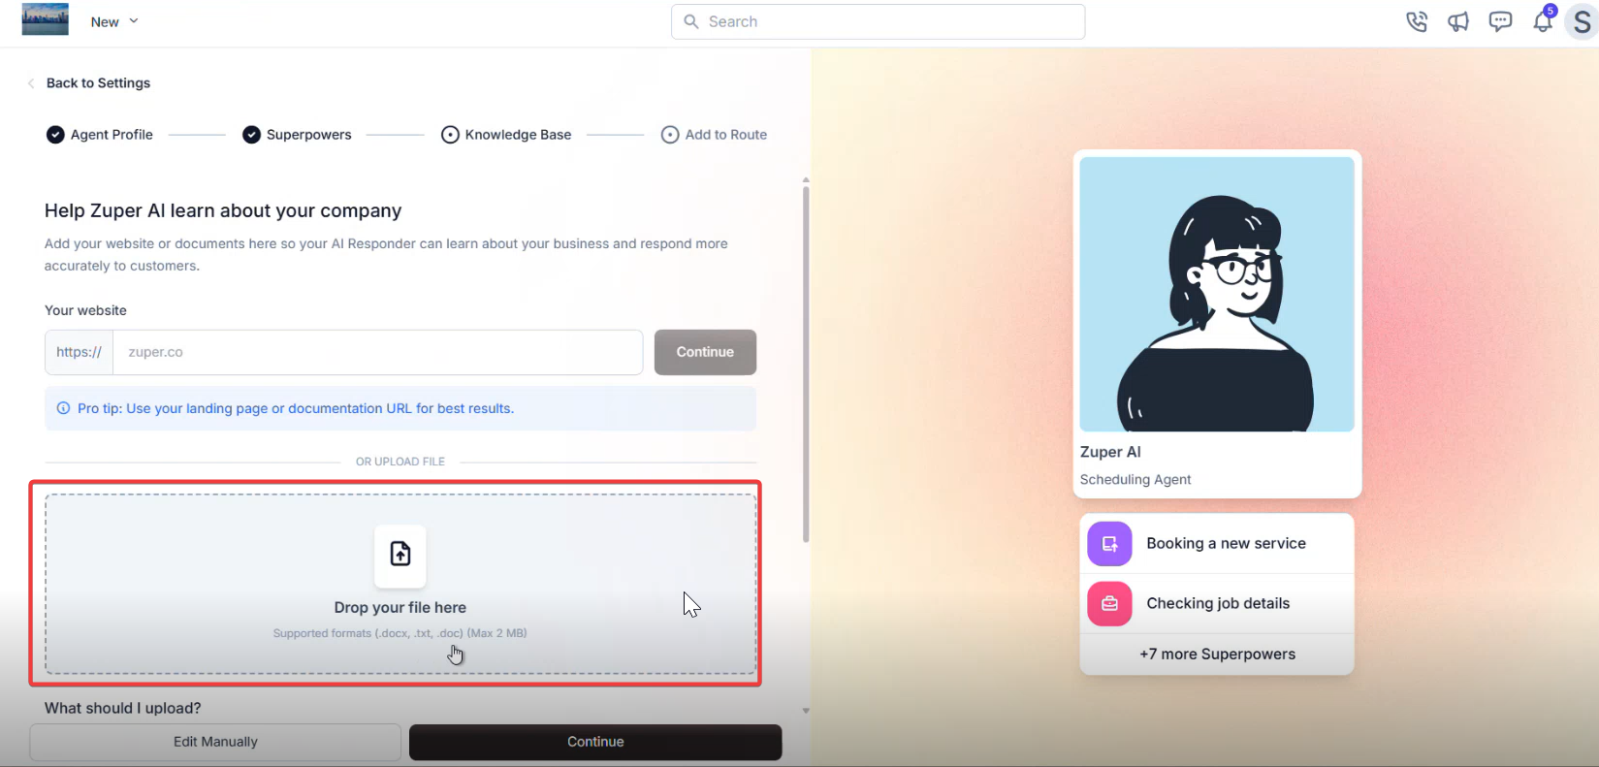Click the Edit Manually button
This screenshot has height=767, width=1599.
tap(215, 742)
